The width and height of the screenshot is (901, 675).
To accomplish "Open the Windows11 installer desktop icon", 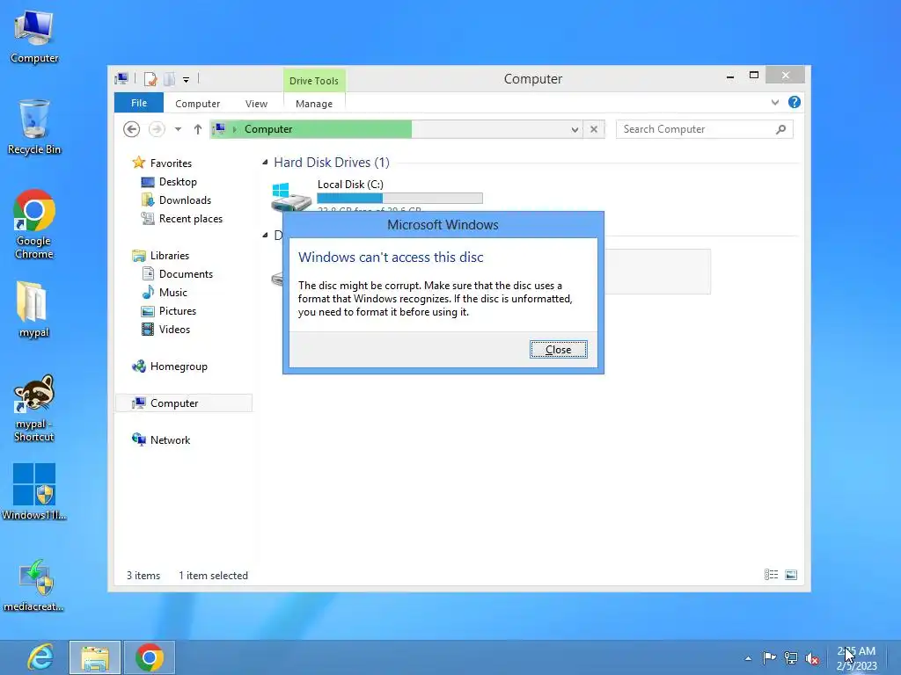I will point(34,492).
